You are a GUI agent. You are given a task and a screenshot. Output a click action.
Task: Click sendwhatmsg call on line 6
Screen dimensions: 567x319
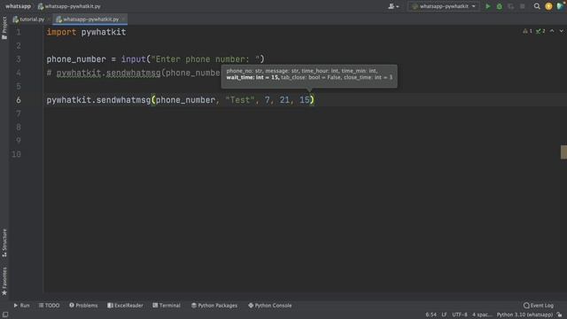click(124, 100)
